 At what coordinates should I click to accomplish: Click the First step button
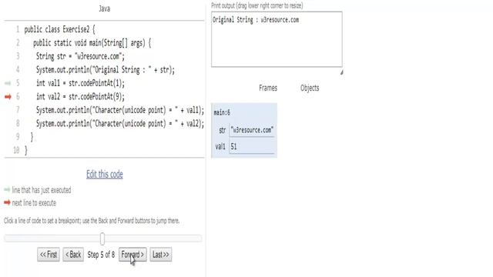point(48,255)
